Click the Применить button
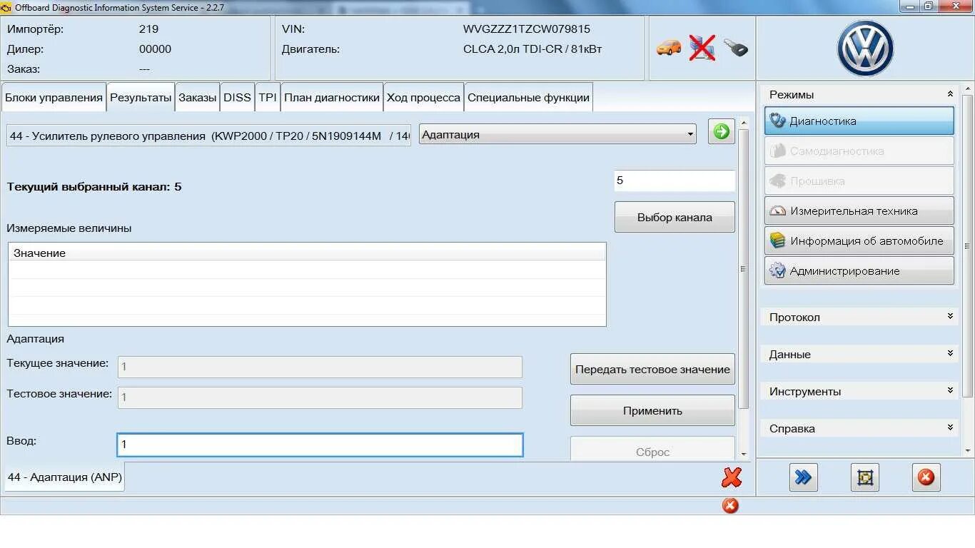The width and height of the screenshot is (975, 548). [x=652, y=410]
